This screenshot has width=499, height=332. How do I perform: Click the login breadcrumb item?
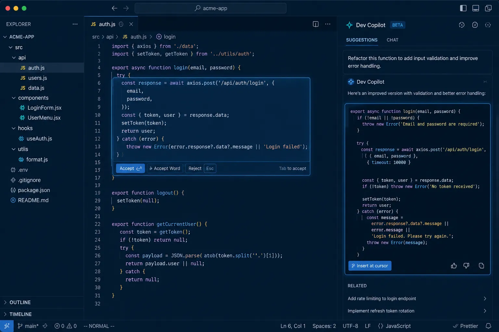coord(166,37)
